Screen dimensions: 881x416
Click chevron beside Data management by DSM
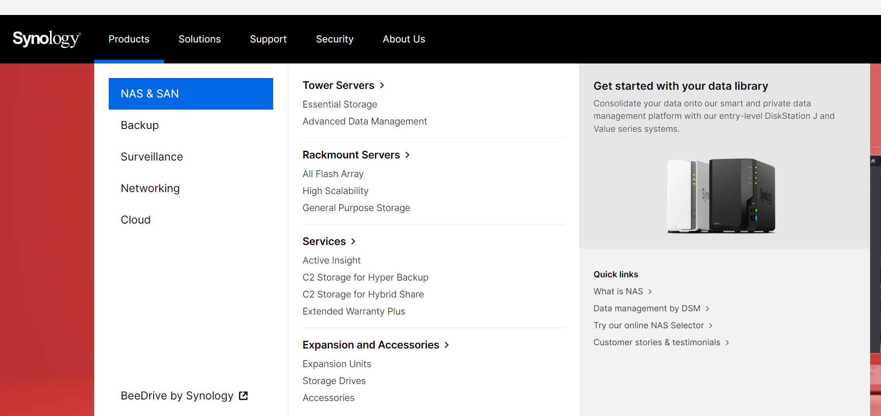tap(707, 308)
